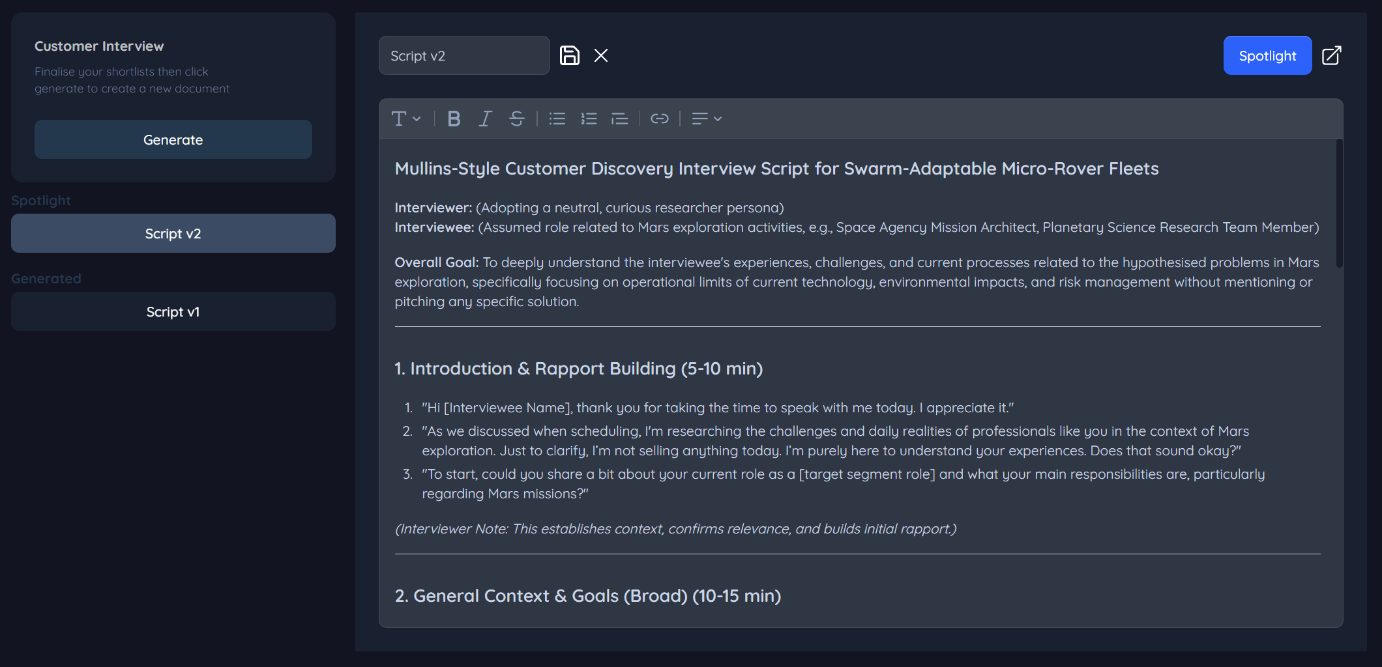Click the Introduction & Rapport Building heading
1382x667 pixels.
tap(578, 369)
